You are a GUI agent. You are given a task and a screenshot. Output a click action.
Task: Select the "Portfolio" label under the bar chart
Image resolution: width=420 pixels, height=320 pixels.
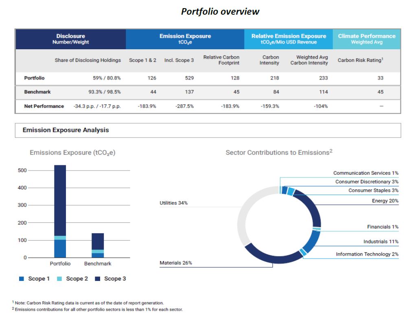60,264
